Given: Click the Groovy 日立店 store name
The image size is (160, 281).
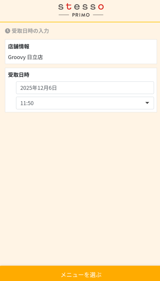Looking at the screenshot, I should [x=26, y=57].
